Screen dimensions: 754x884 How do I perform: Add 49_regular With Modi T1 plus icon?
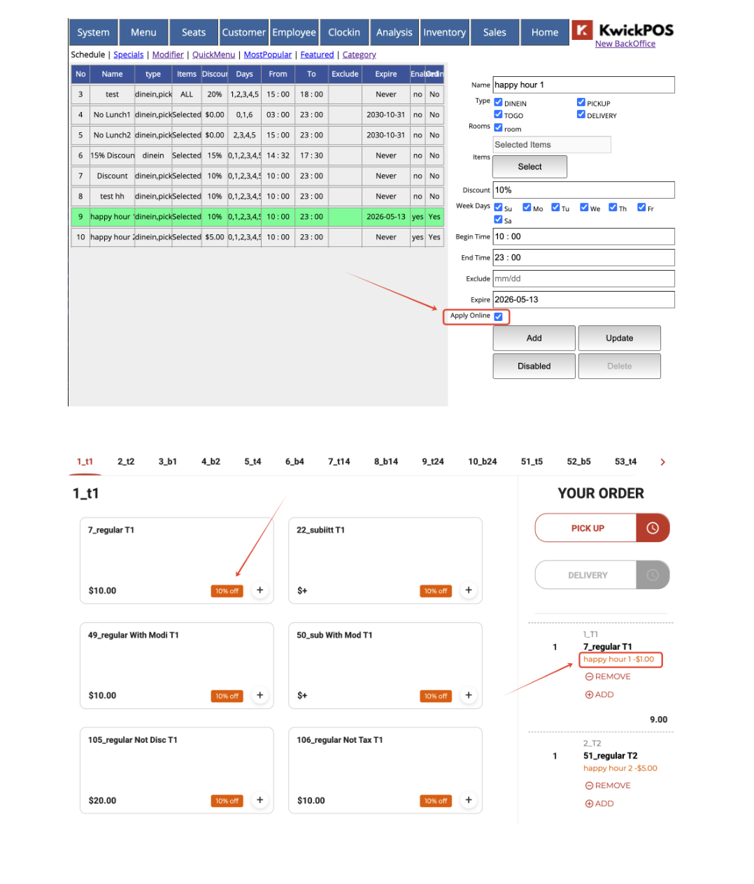pyautogui.click(x=260, y=695)
